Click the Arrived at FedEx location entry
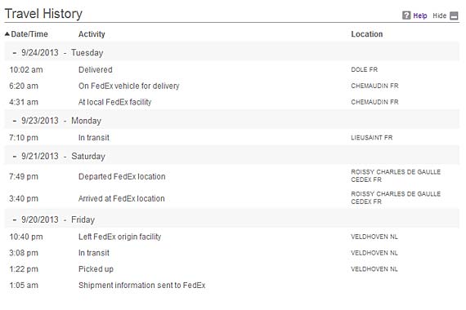The height and width of the screenshot is (310, 466). click(x=232, y=198)
